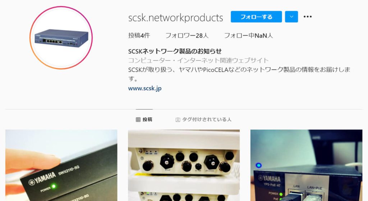Click the profile bio description text
This screenshot has height=201, width=368.
[239, 74]
